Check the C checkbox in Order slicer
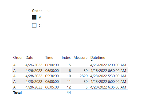 pyautogui.click(x=34, y=25)
